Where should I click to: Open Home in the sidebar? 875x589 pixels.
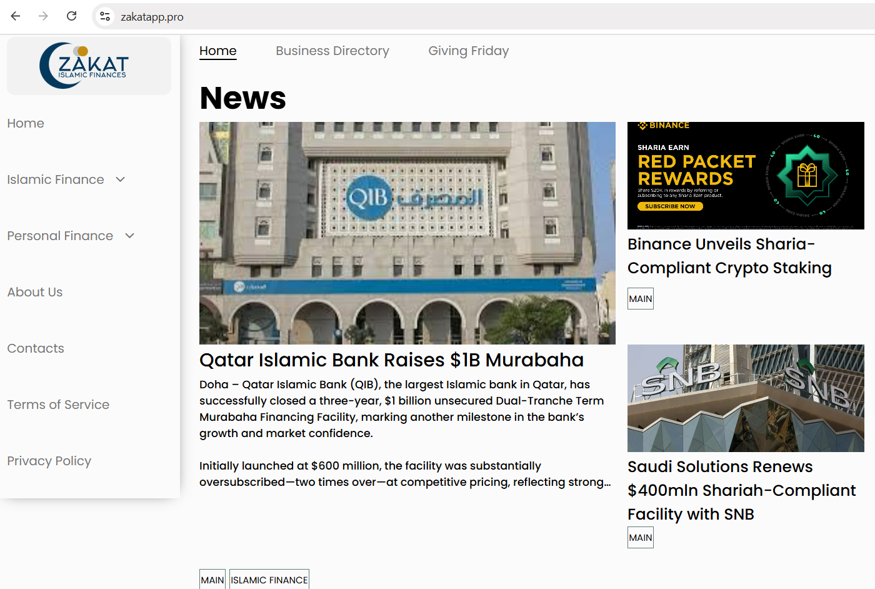click(26, 123)
